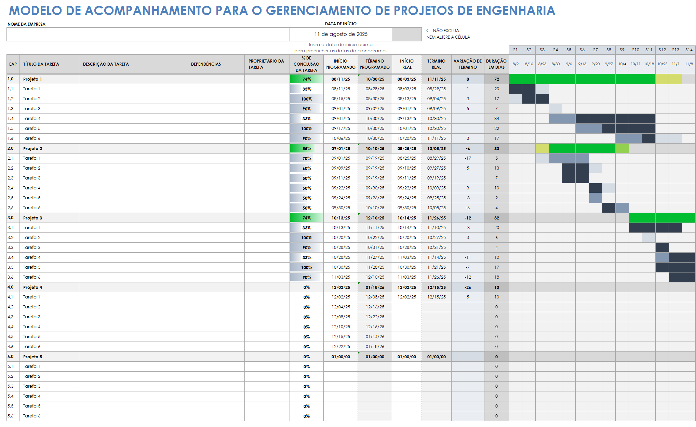The image size is (696, 427).
Task: Click the '10/4' date header cell
Action: pos(622,64)
